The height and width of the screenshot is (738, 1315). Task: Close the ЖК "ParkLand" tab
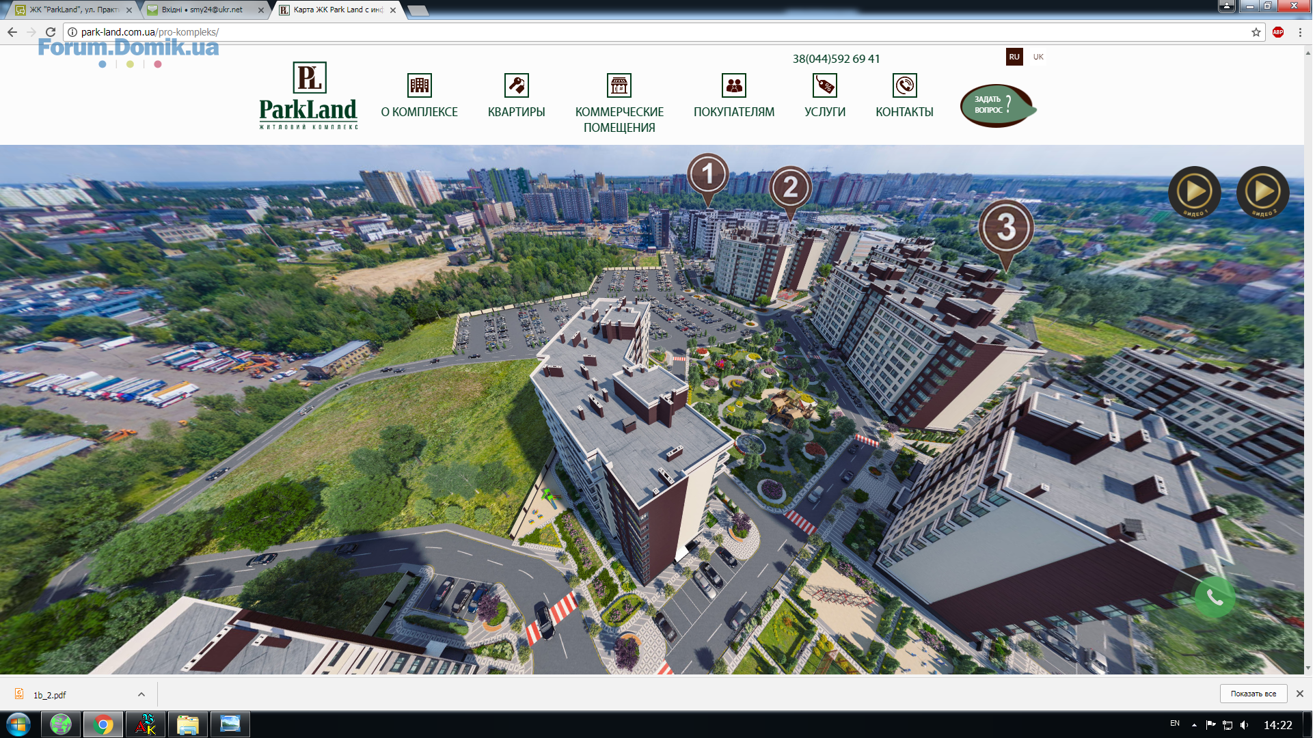pos(129,10)
